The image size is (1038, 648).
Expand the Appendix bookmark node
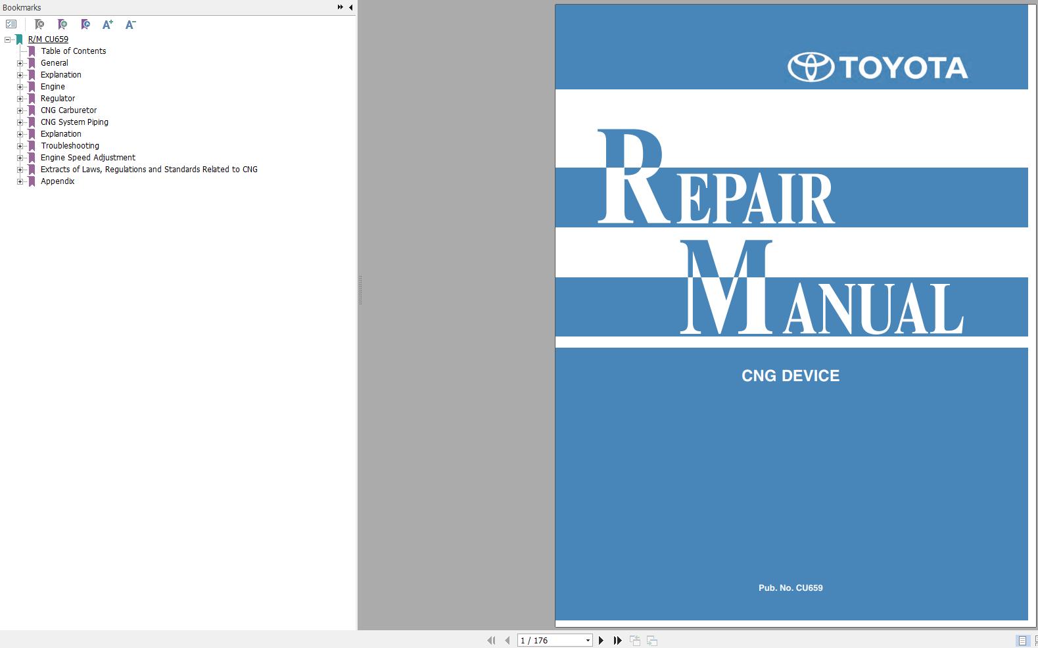(20, 181)
